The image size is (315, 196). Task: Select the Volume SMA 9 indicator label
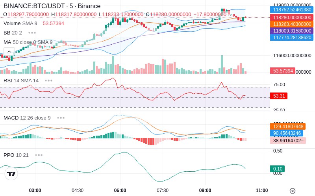(20, 24)
